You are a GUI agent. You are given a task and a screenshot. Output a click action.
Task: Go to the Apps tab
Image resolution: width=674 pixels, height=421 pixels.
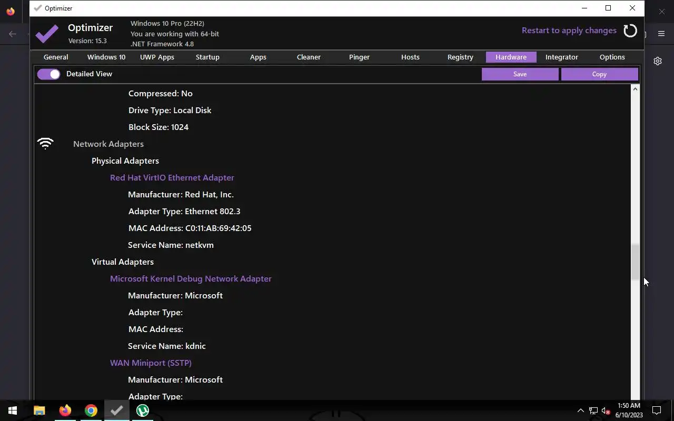[x=258, y=57]
